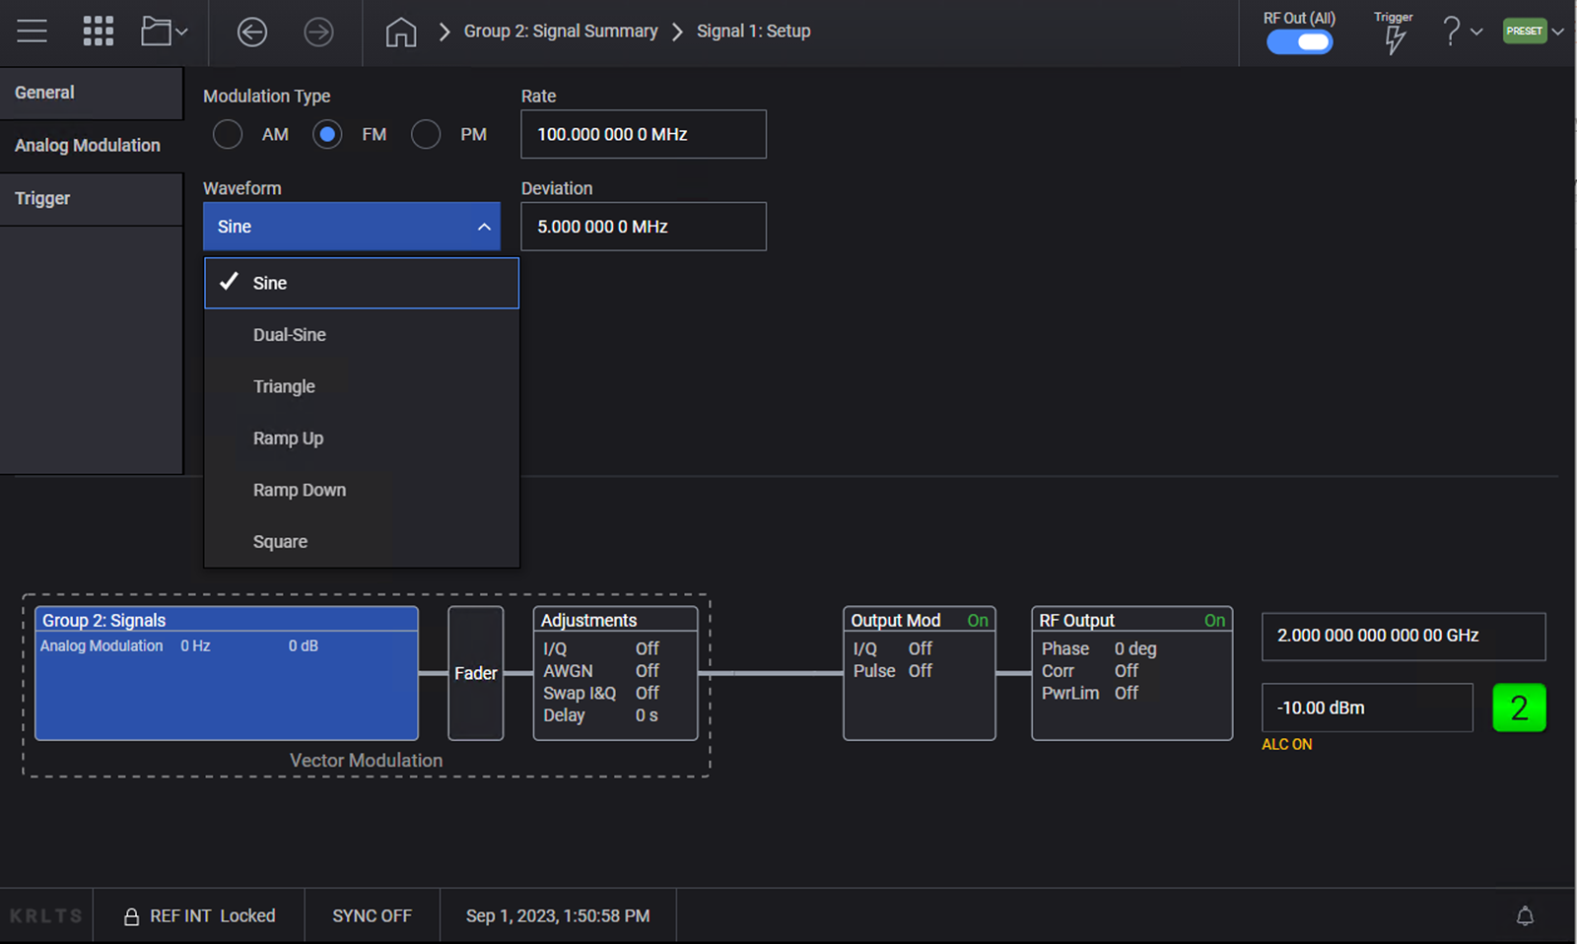Select the AM modulation radio button
Viewport: 1577px width, 944px height.
click(x=228, y=134)
